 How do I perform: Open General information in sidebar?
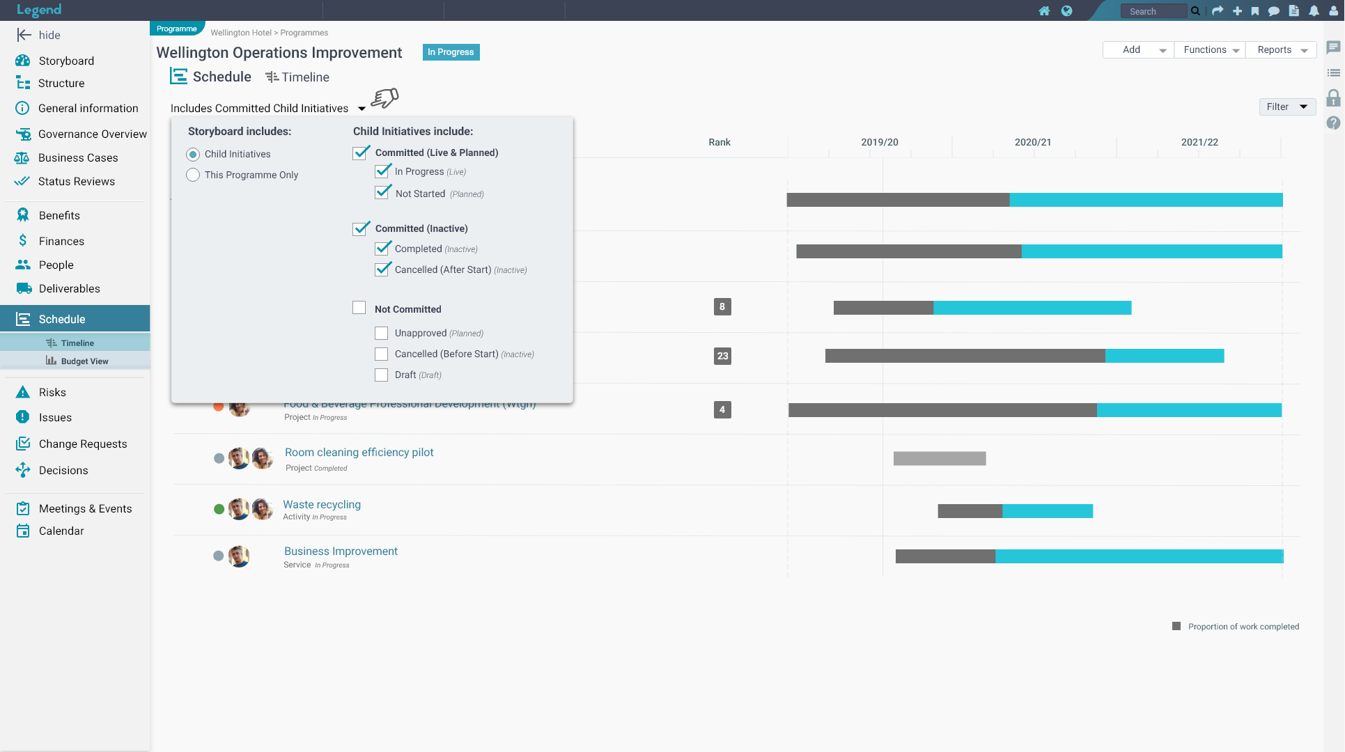[x=88, y=108]
